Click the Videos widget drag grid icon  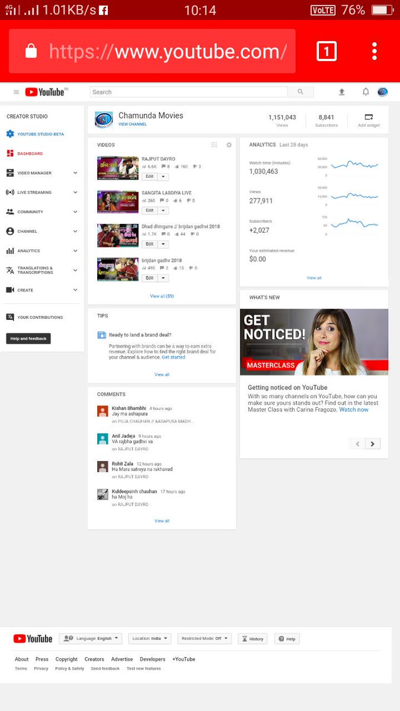click(x=214, y=145)
